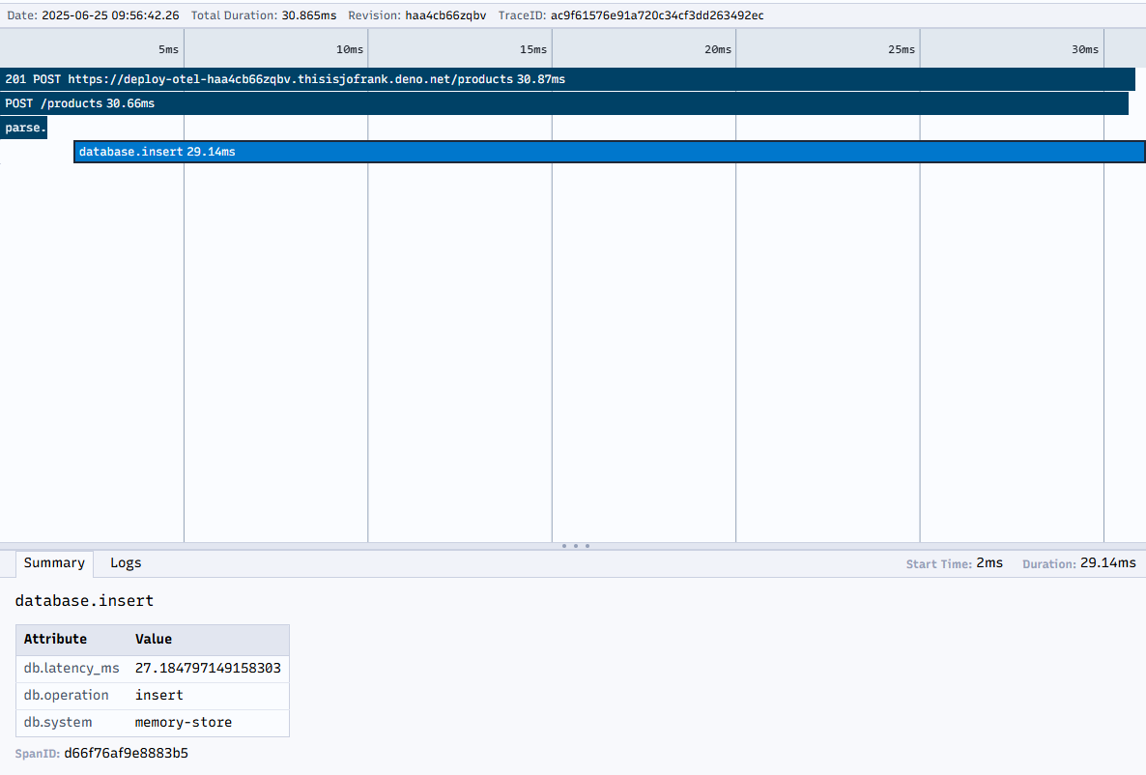Click the 25ms timeline marker
The image size is (1146, 775).
pyautogui.click(x=901, y=49)
